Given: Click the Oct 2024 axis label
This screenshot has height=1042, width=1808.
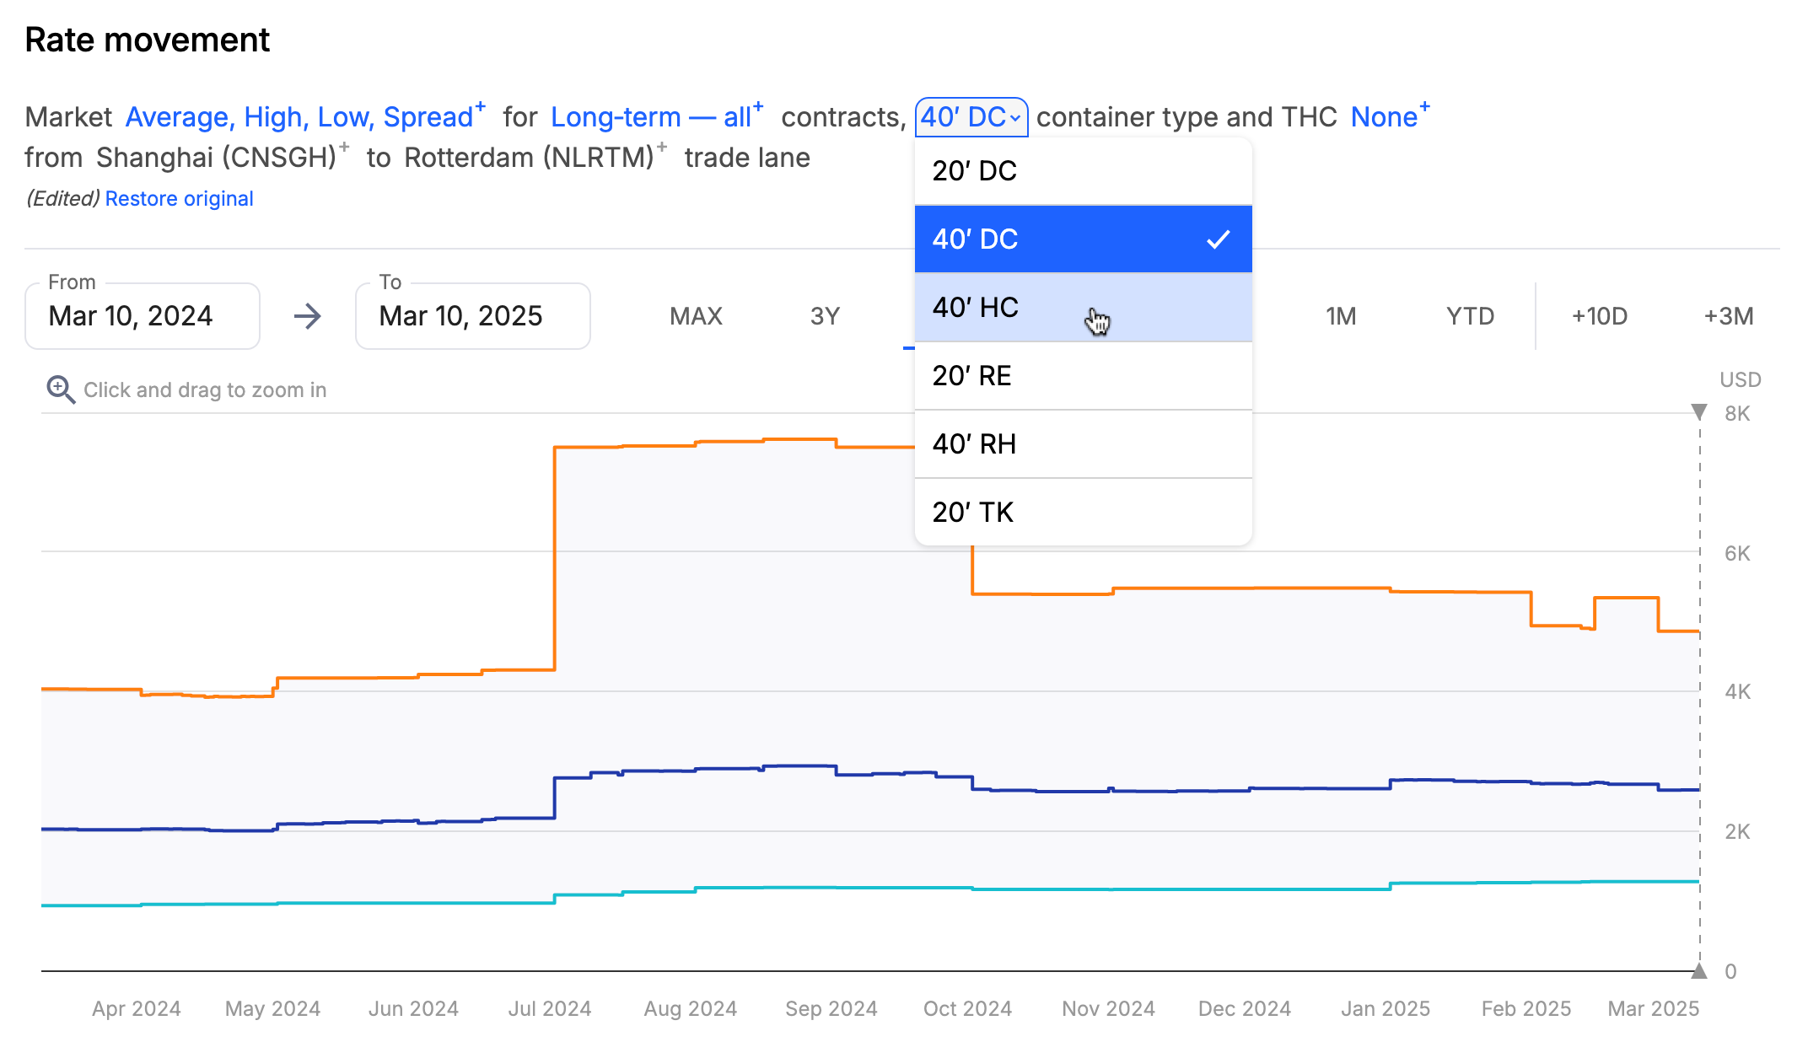Looking at the screenshot, I should 967,1009.
